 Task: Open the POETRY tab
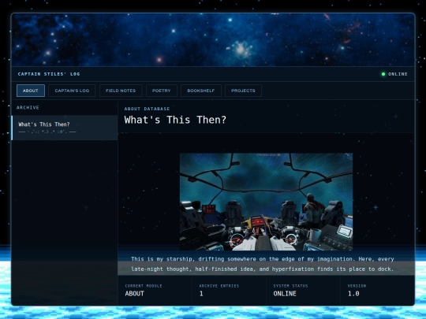tap(162, 91)
